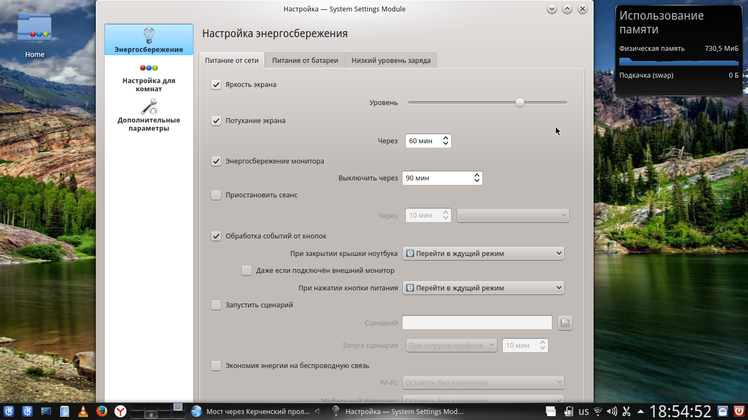Launch Firefox from the taskbar
Image resolution: width=748 pixels, height=420 pixels.
tap(101, 411)
